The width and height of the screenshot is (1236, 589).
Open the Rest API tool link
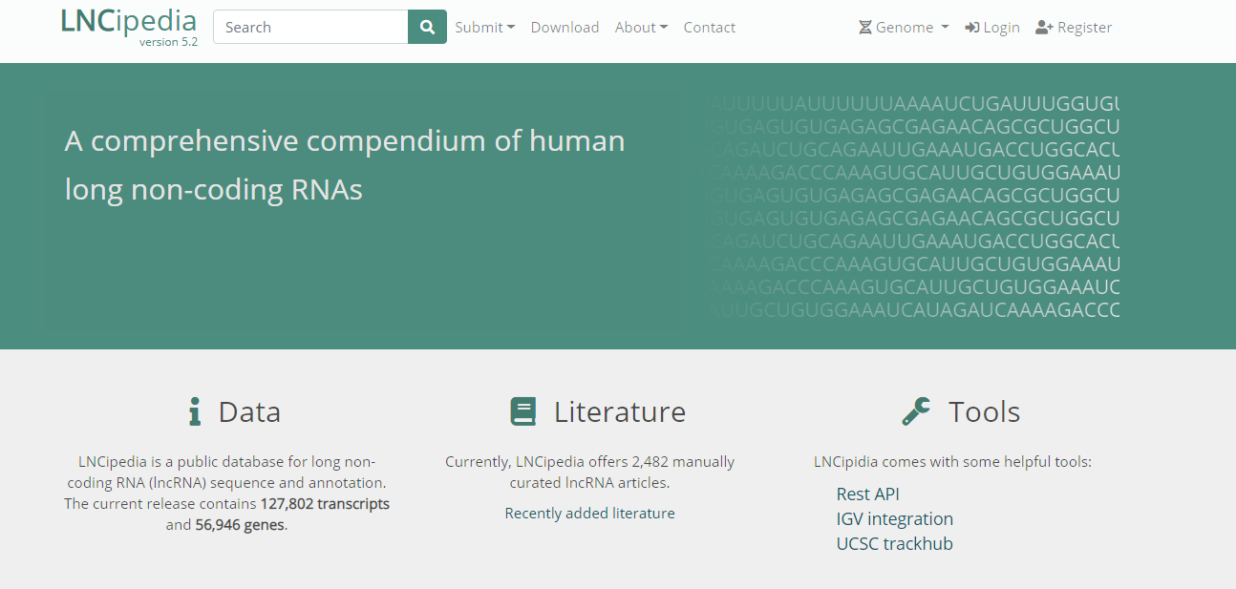pyautogui.click(x=868, y=494)
